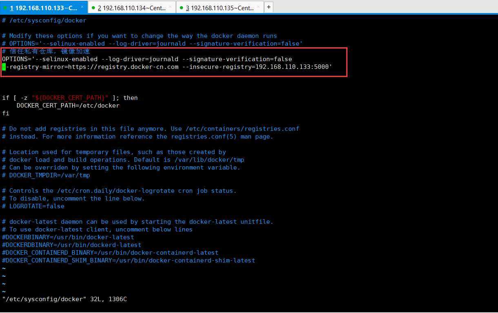The height and width of the screenshot is (313, 498).
Task: Click the green vim cursor block
Action: (4, 67)
